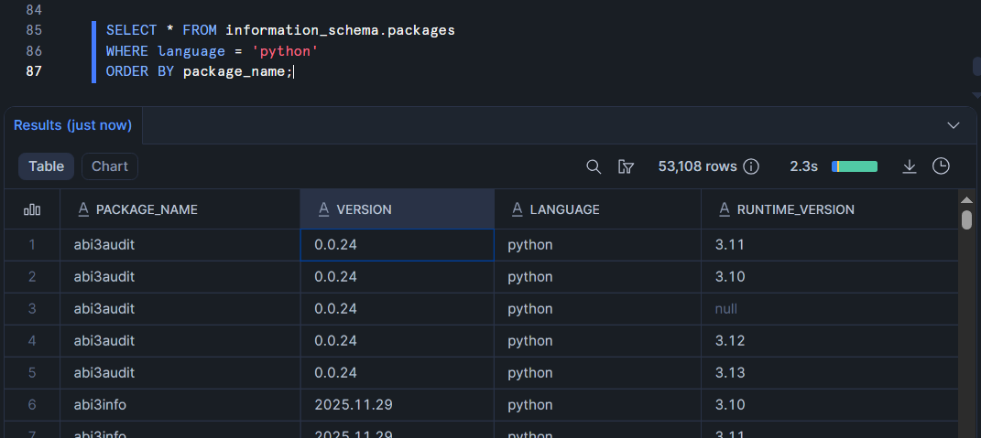The height and width of the screenshot is (438, 981).
Task: Click the 2.3s query duration
Action: click(x=803, y=166)
